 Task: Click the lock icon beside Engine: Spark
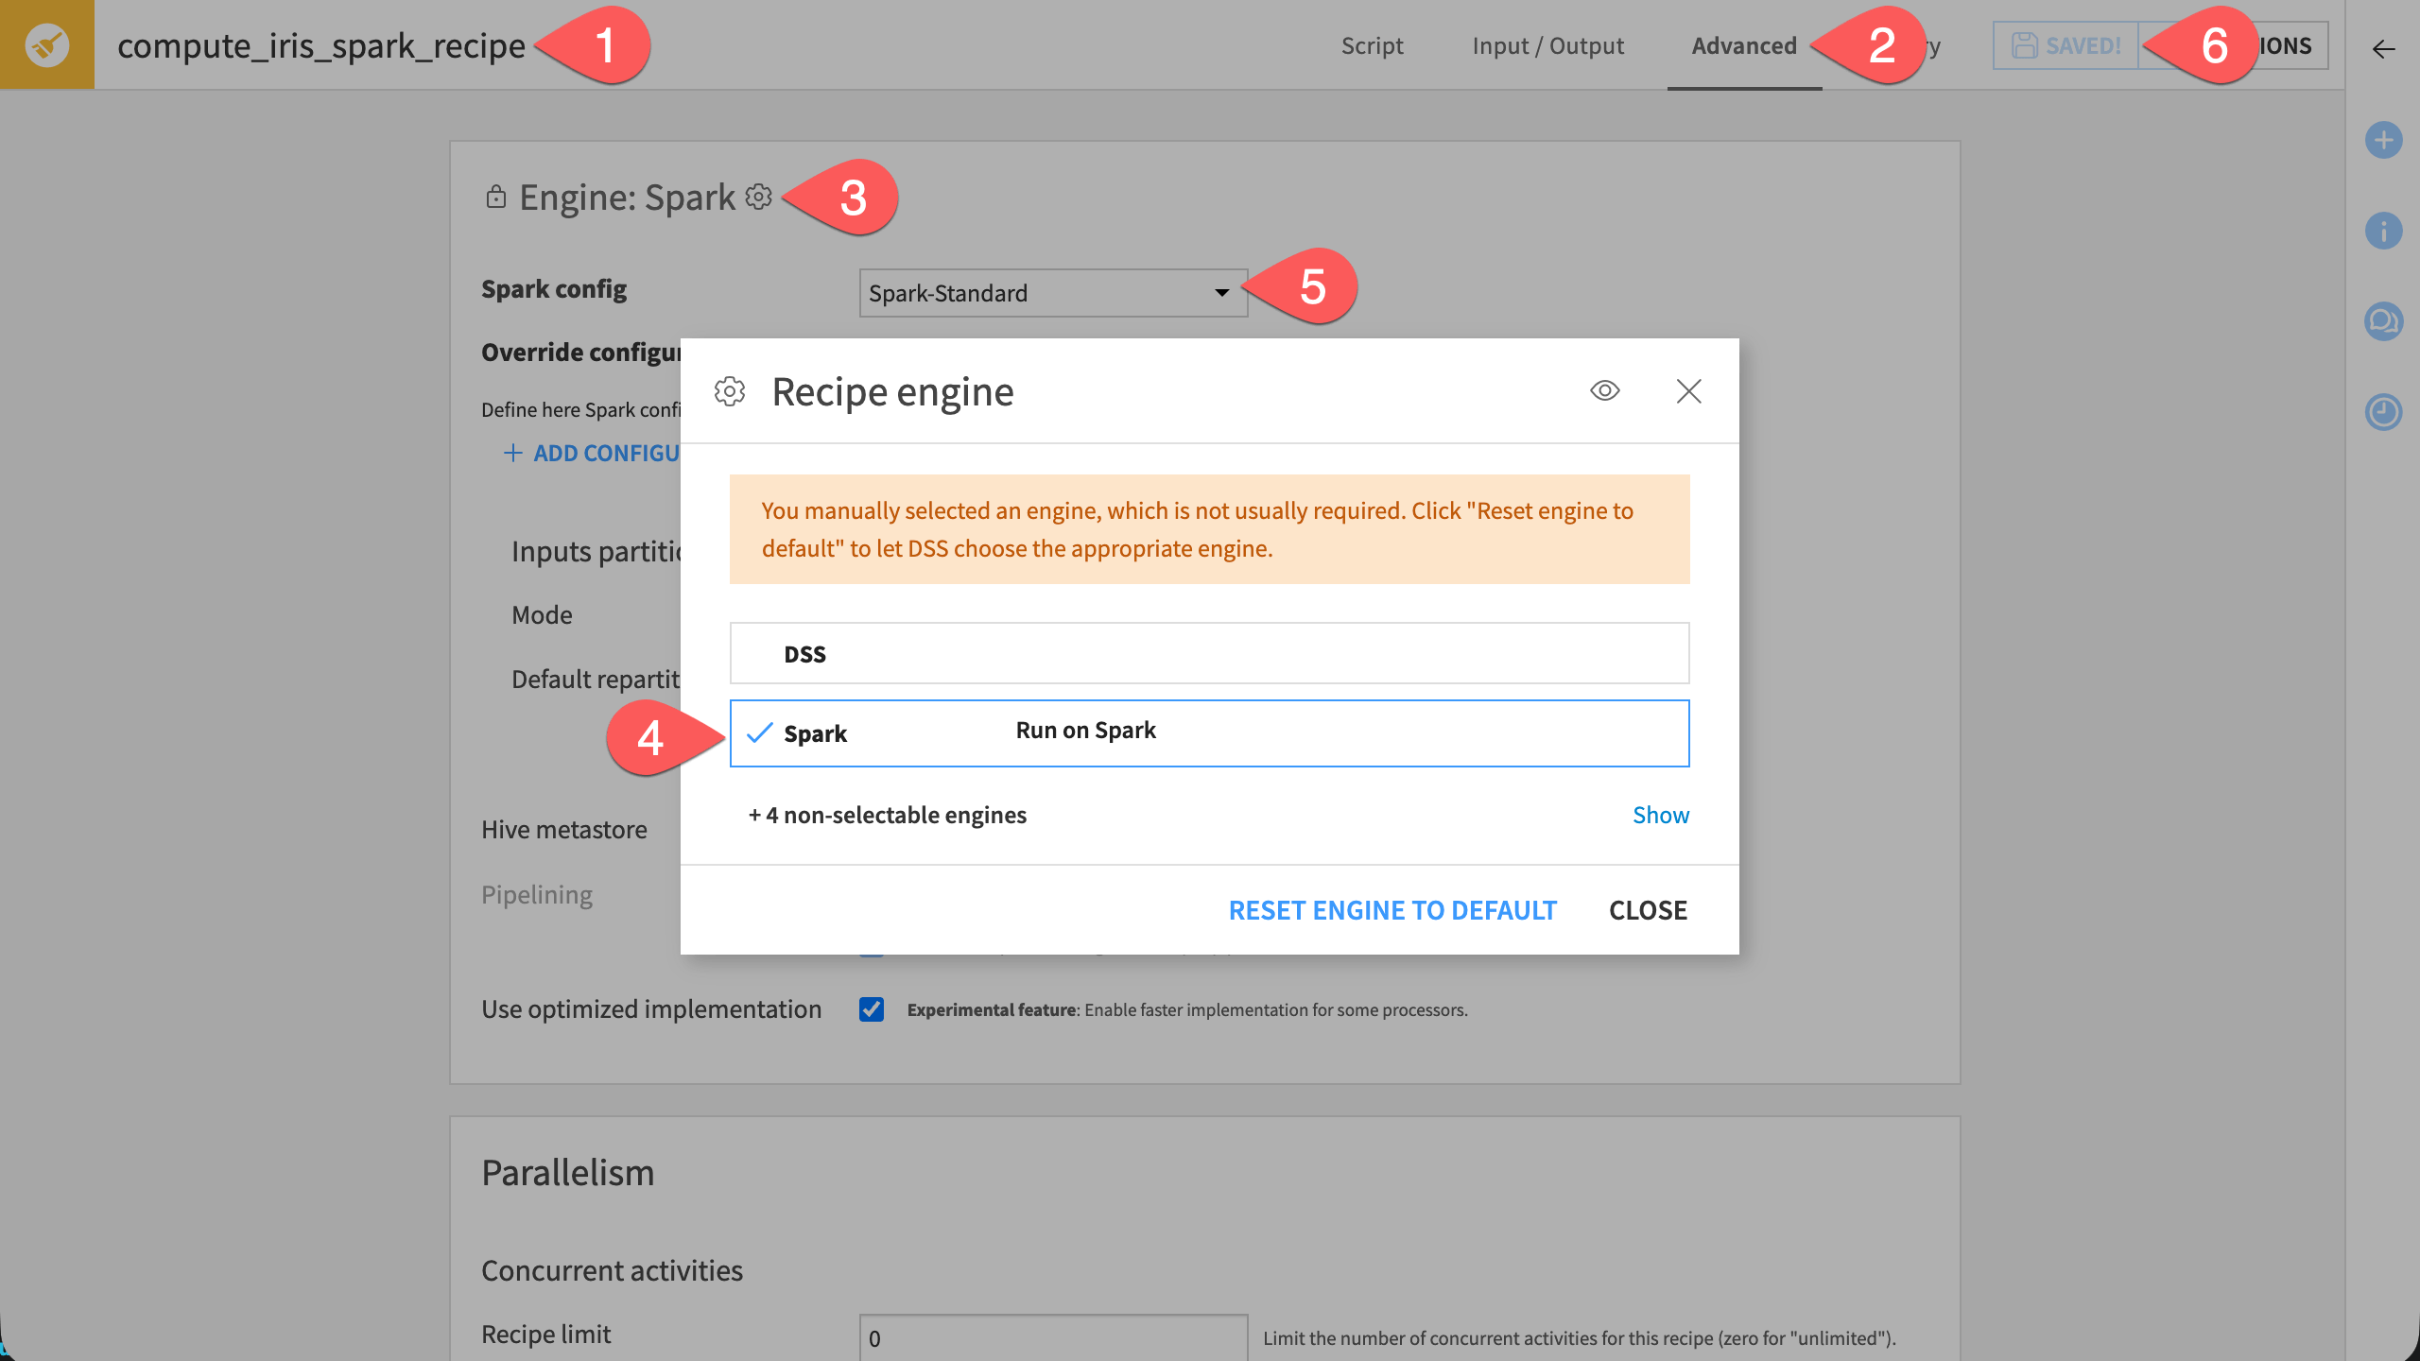[495, 197]
